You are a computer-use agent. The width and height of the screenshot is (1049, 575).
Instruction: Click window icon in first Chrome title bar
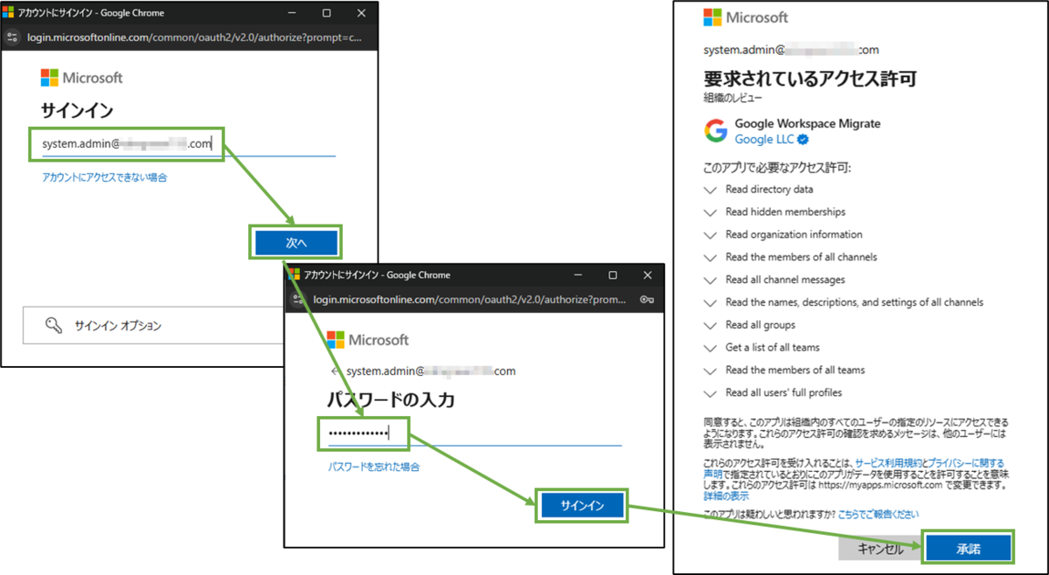(9, 13)
